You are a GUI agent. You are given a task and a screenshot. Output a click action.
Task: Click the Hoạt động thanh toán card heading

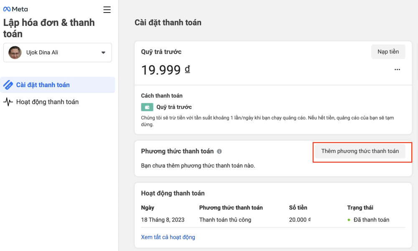coord(173,193)
